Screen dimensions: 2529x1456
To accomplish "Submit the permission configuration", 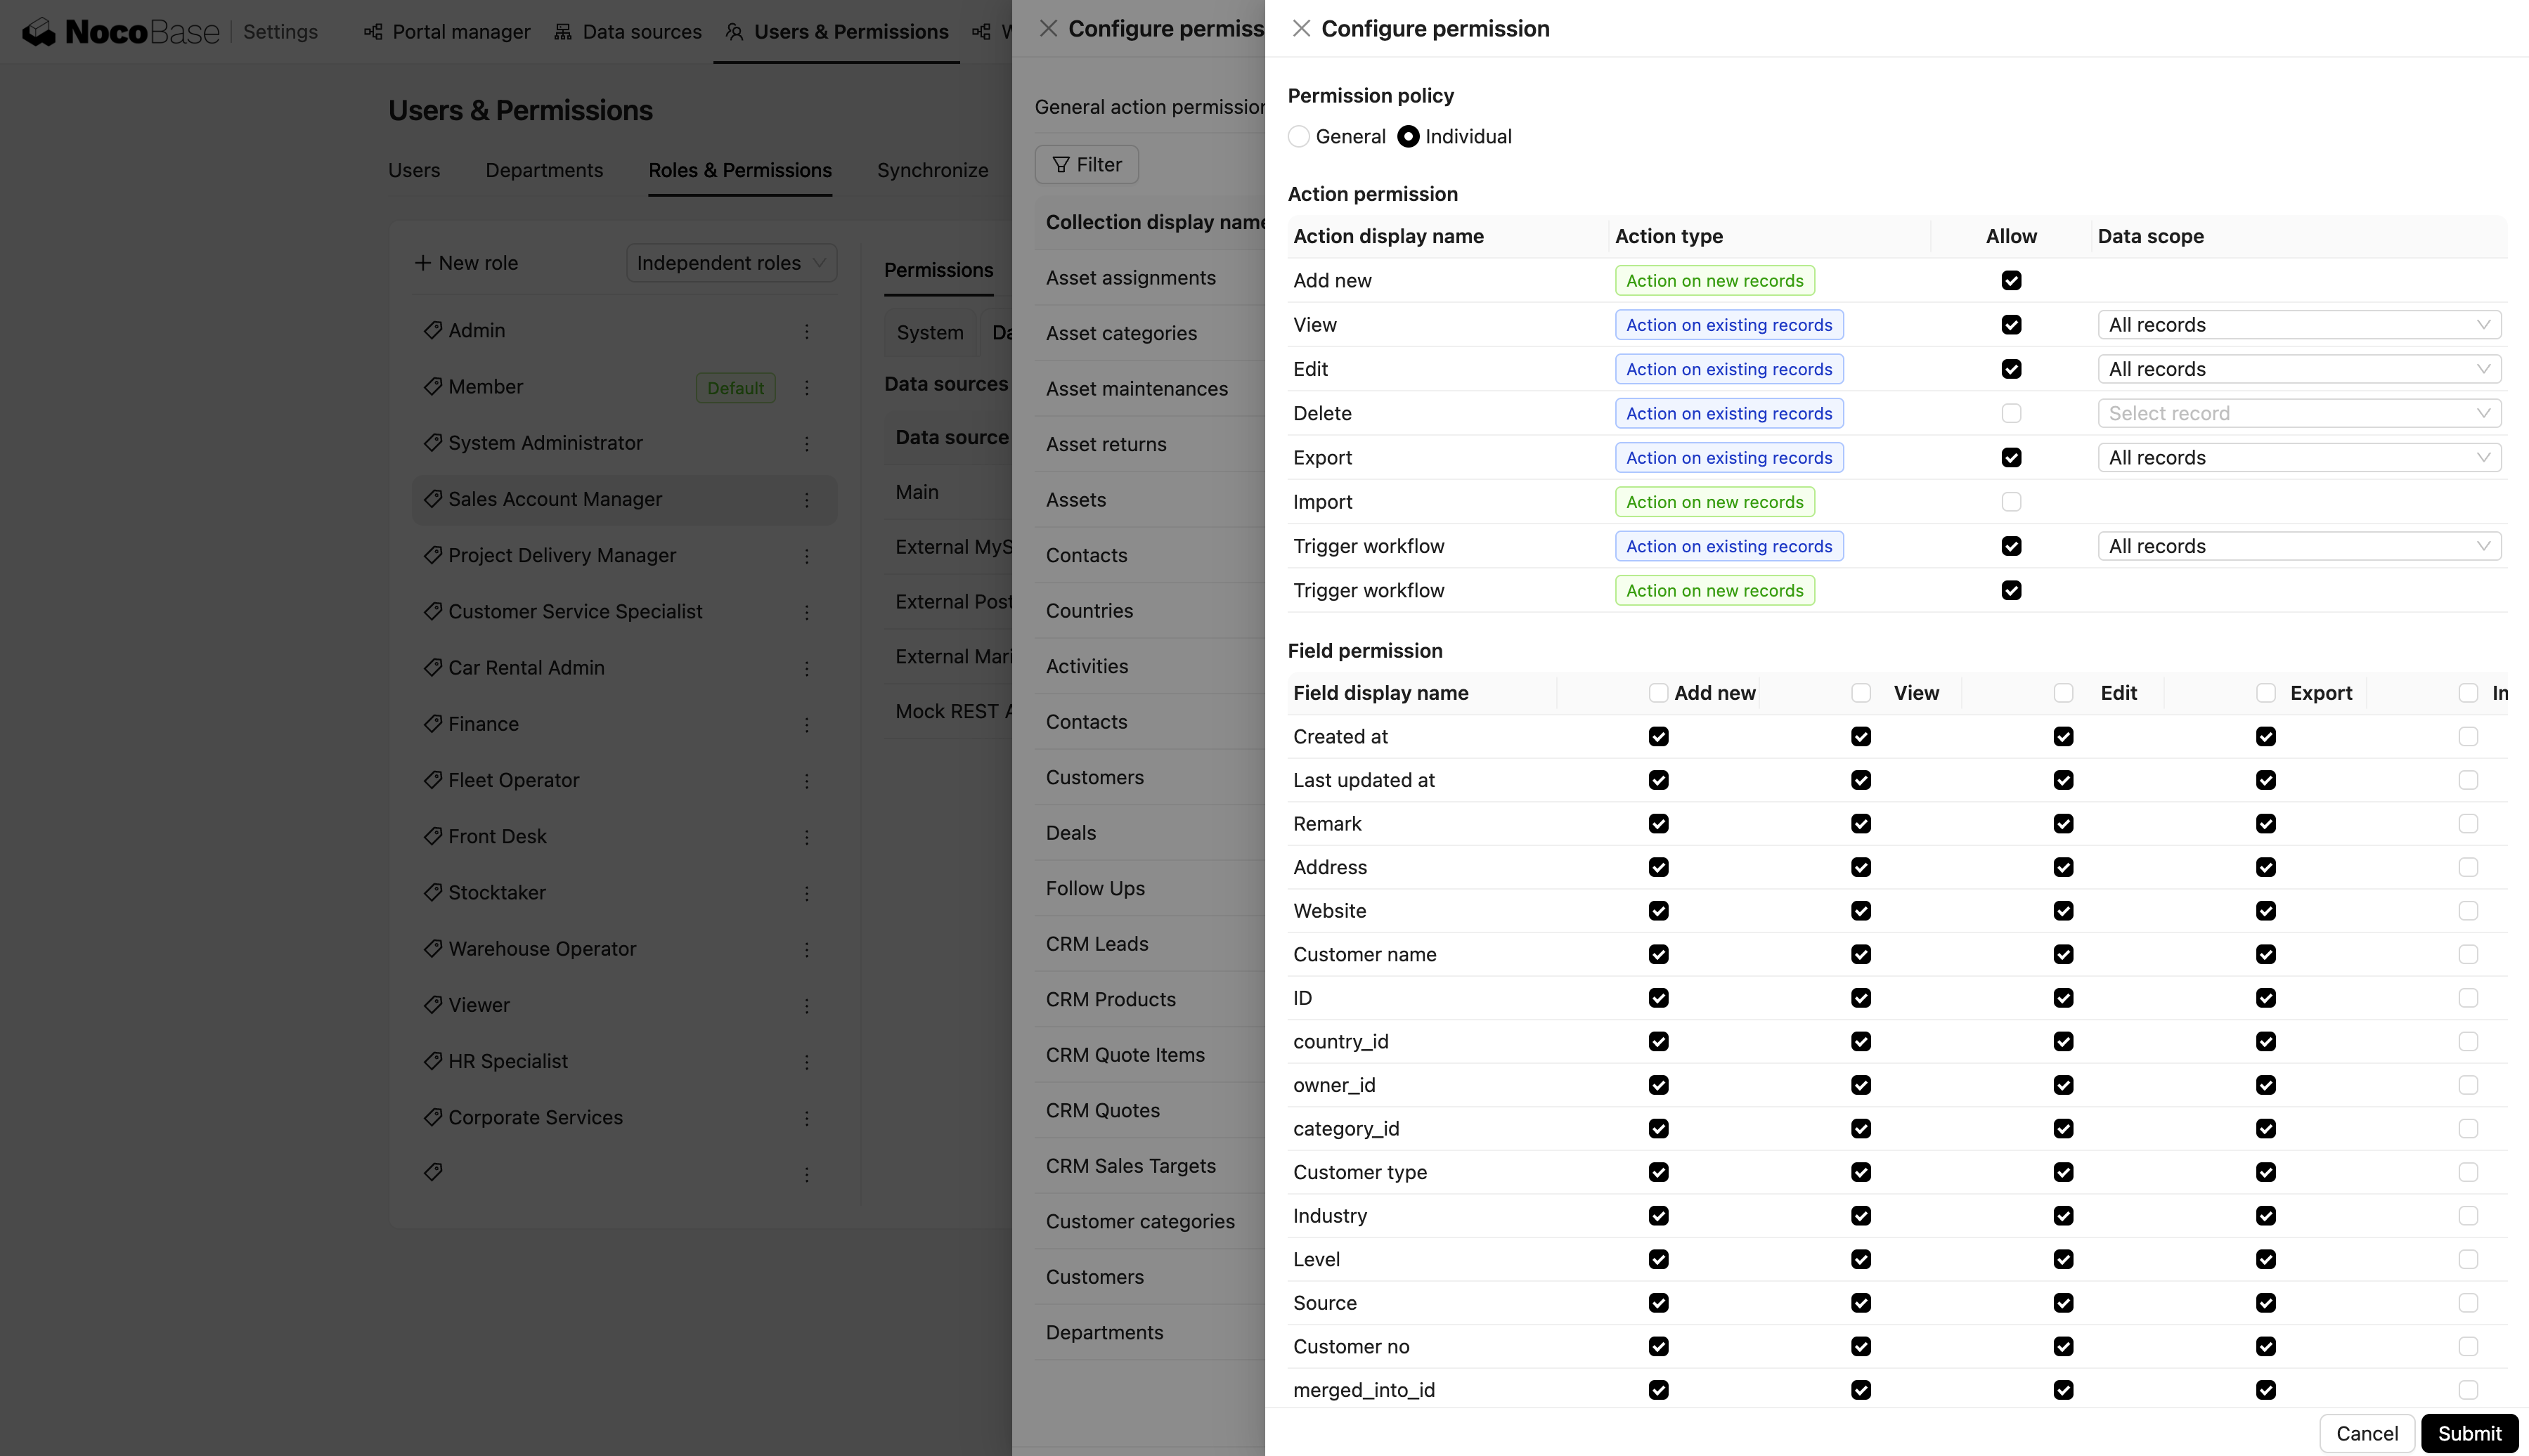I will tap(2469, 1433).
